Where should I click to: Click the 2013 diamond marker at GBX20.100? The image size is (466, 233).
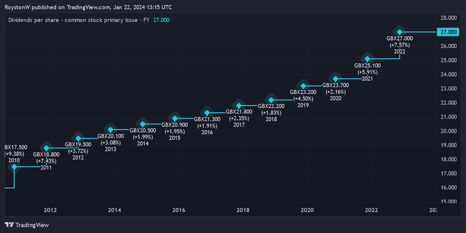[110, 130]
